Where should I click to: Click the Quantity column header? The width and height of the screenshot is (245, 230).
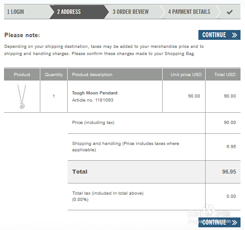pyautogui.click(x=54, y=74)
